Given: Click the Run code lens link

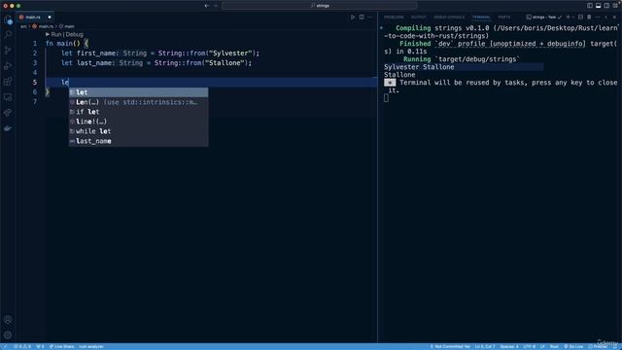Looking at the screenshot, I should [x=56, y=35].
